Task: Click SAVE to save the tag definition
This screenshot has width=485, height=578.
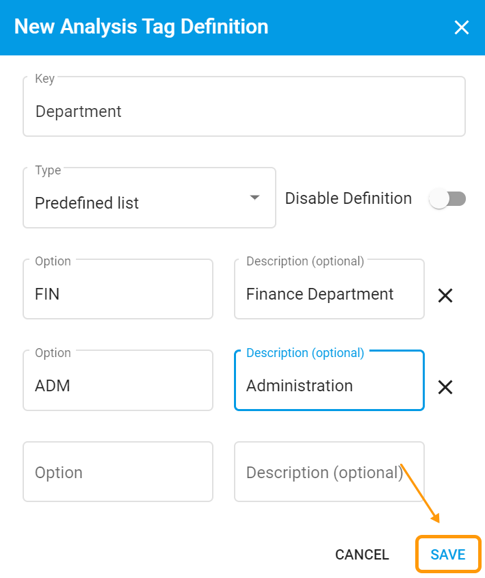Action: (x=448, y=554)
